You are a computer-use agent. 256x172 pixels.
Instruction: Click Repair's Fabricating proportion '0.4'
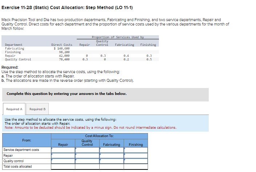tap(126, 56)
